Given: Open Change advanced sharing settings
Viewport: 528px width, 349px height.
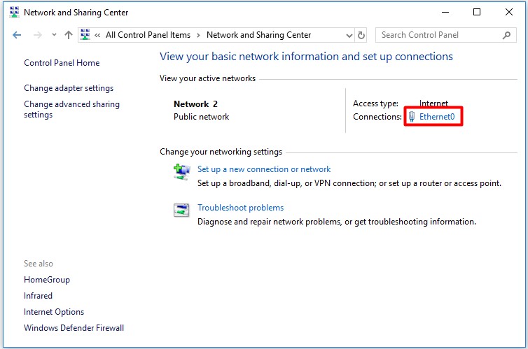Looking at the screenshot, I should [x=71, y=109].
